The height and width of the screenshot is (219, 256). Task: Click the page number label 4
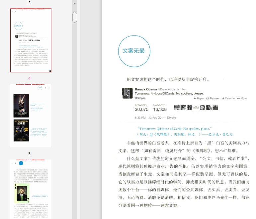(x=30, y=78)
